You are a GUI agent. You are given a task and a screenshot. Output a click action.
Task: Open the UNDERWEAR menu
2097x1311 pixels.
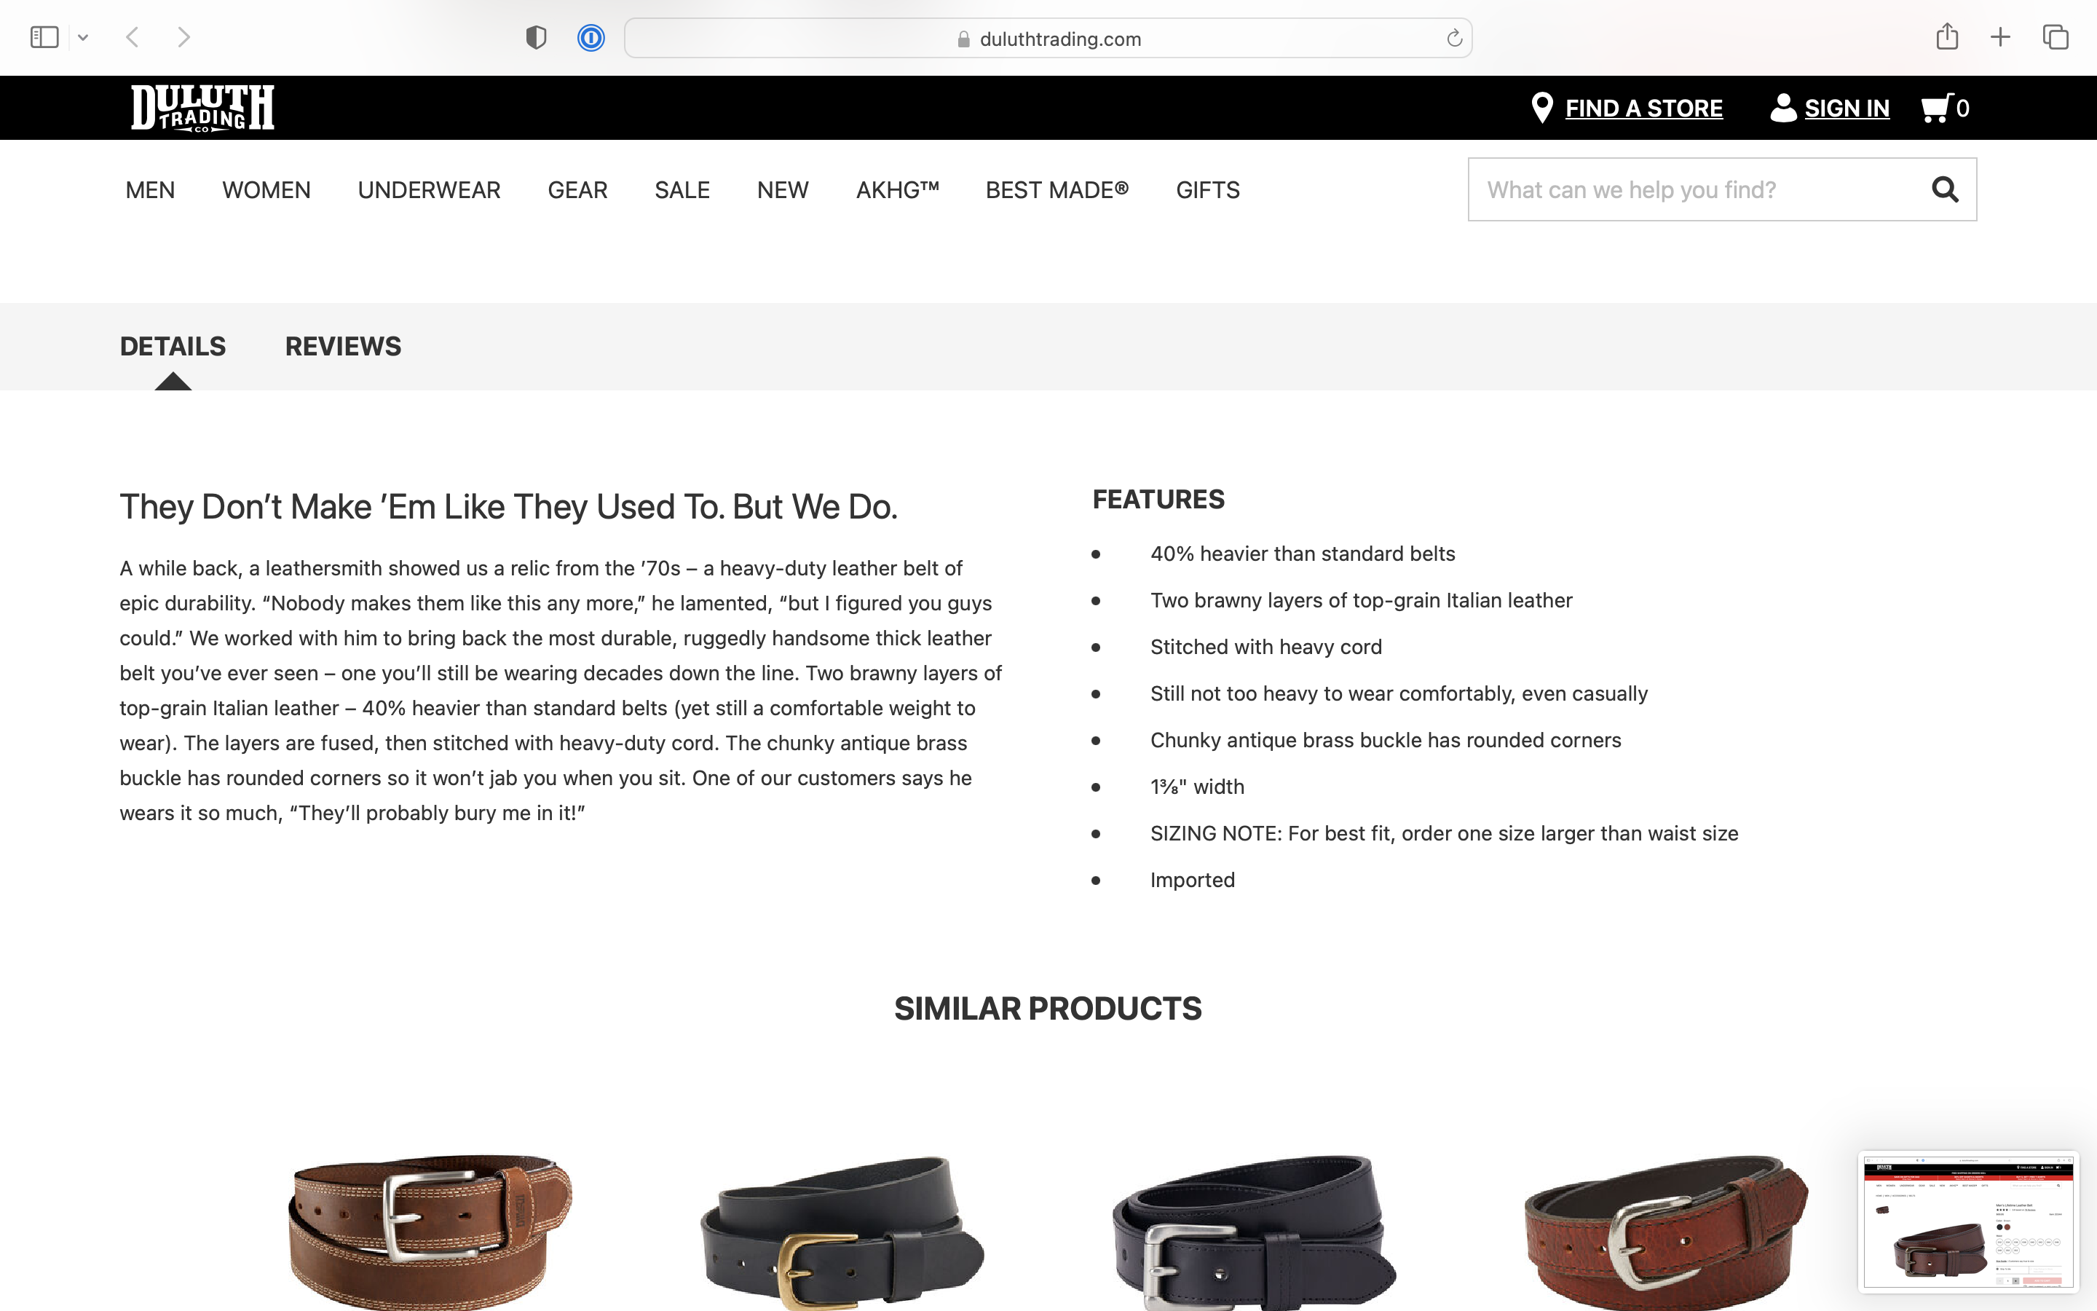click(429, 190)
